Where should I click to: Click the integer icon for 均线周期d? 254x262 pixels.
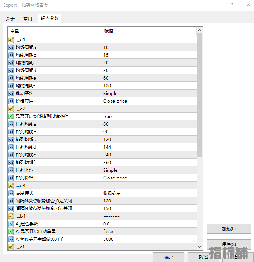11,71
